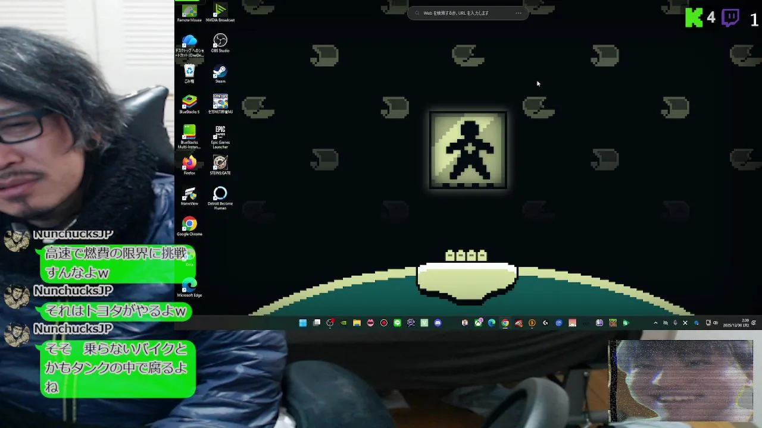Show hidden system tray icons
This screenshot has height=428, width=762.
tap(655, 323)
